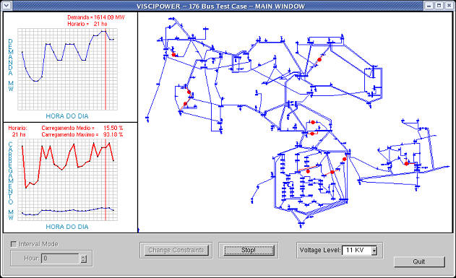456x278 pixels.
Task: Maximize the VISCIPOWER main window
Action: (439, 6)
